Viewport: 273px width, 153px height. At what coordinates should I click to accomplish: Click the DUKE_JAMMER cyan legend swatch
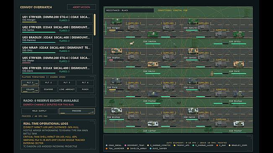151,148
